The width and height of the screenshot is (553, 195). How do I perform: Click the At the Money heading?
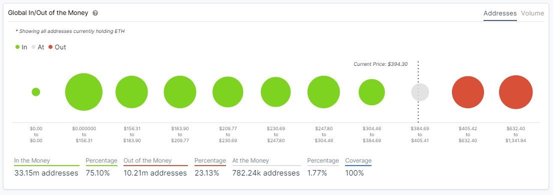250,161
